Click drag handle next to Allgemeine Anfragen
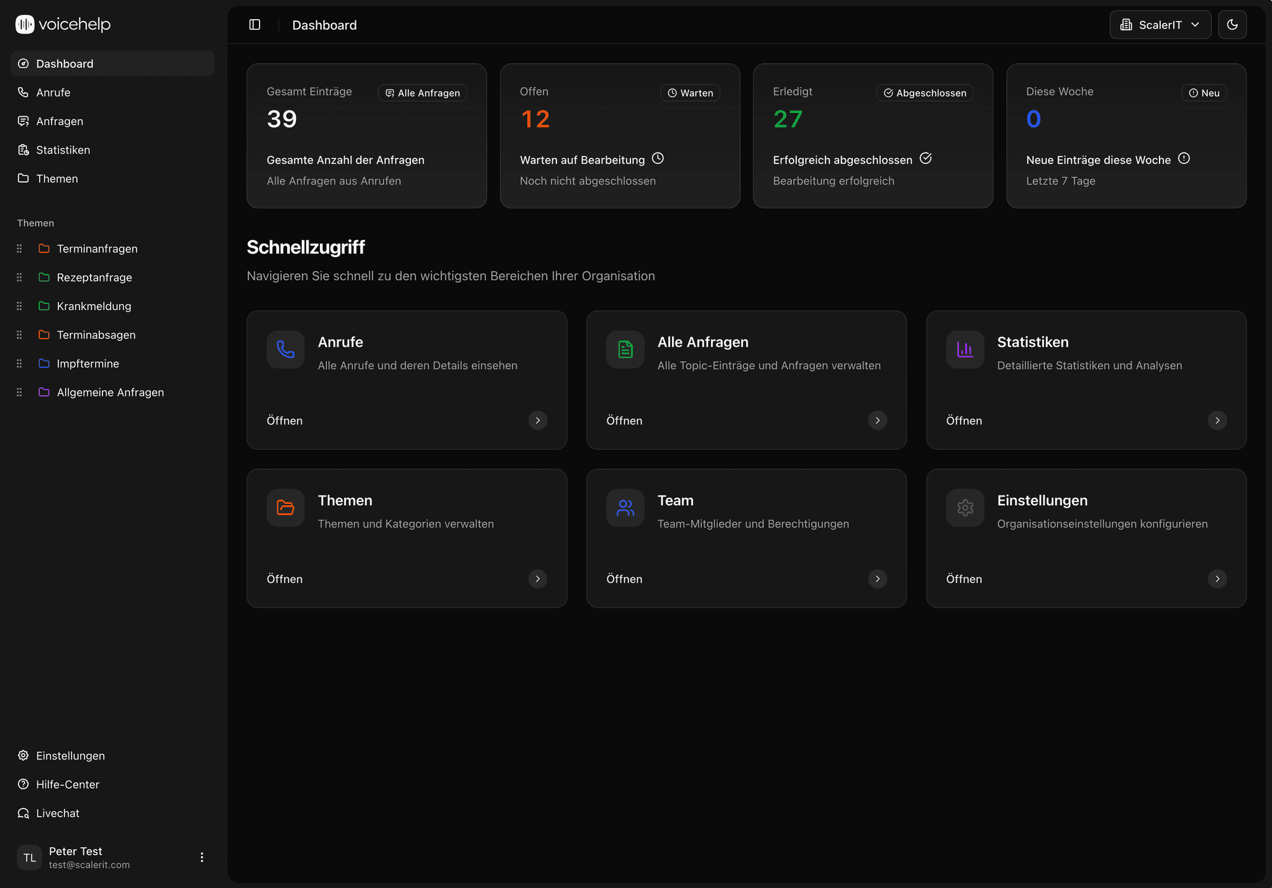Image resolution: width=1272 pixels, height=888 pixels. coord(19,392)
